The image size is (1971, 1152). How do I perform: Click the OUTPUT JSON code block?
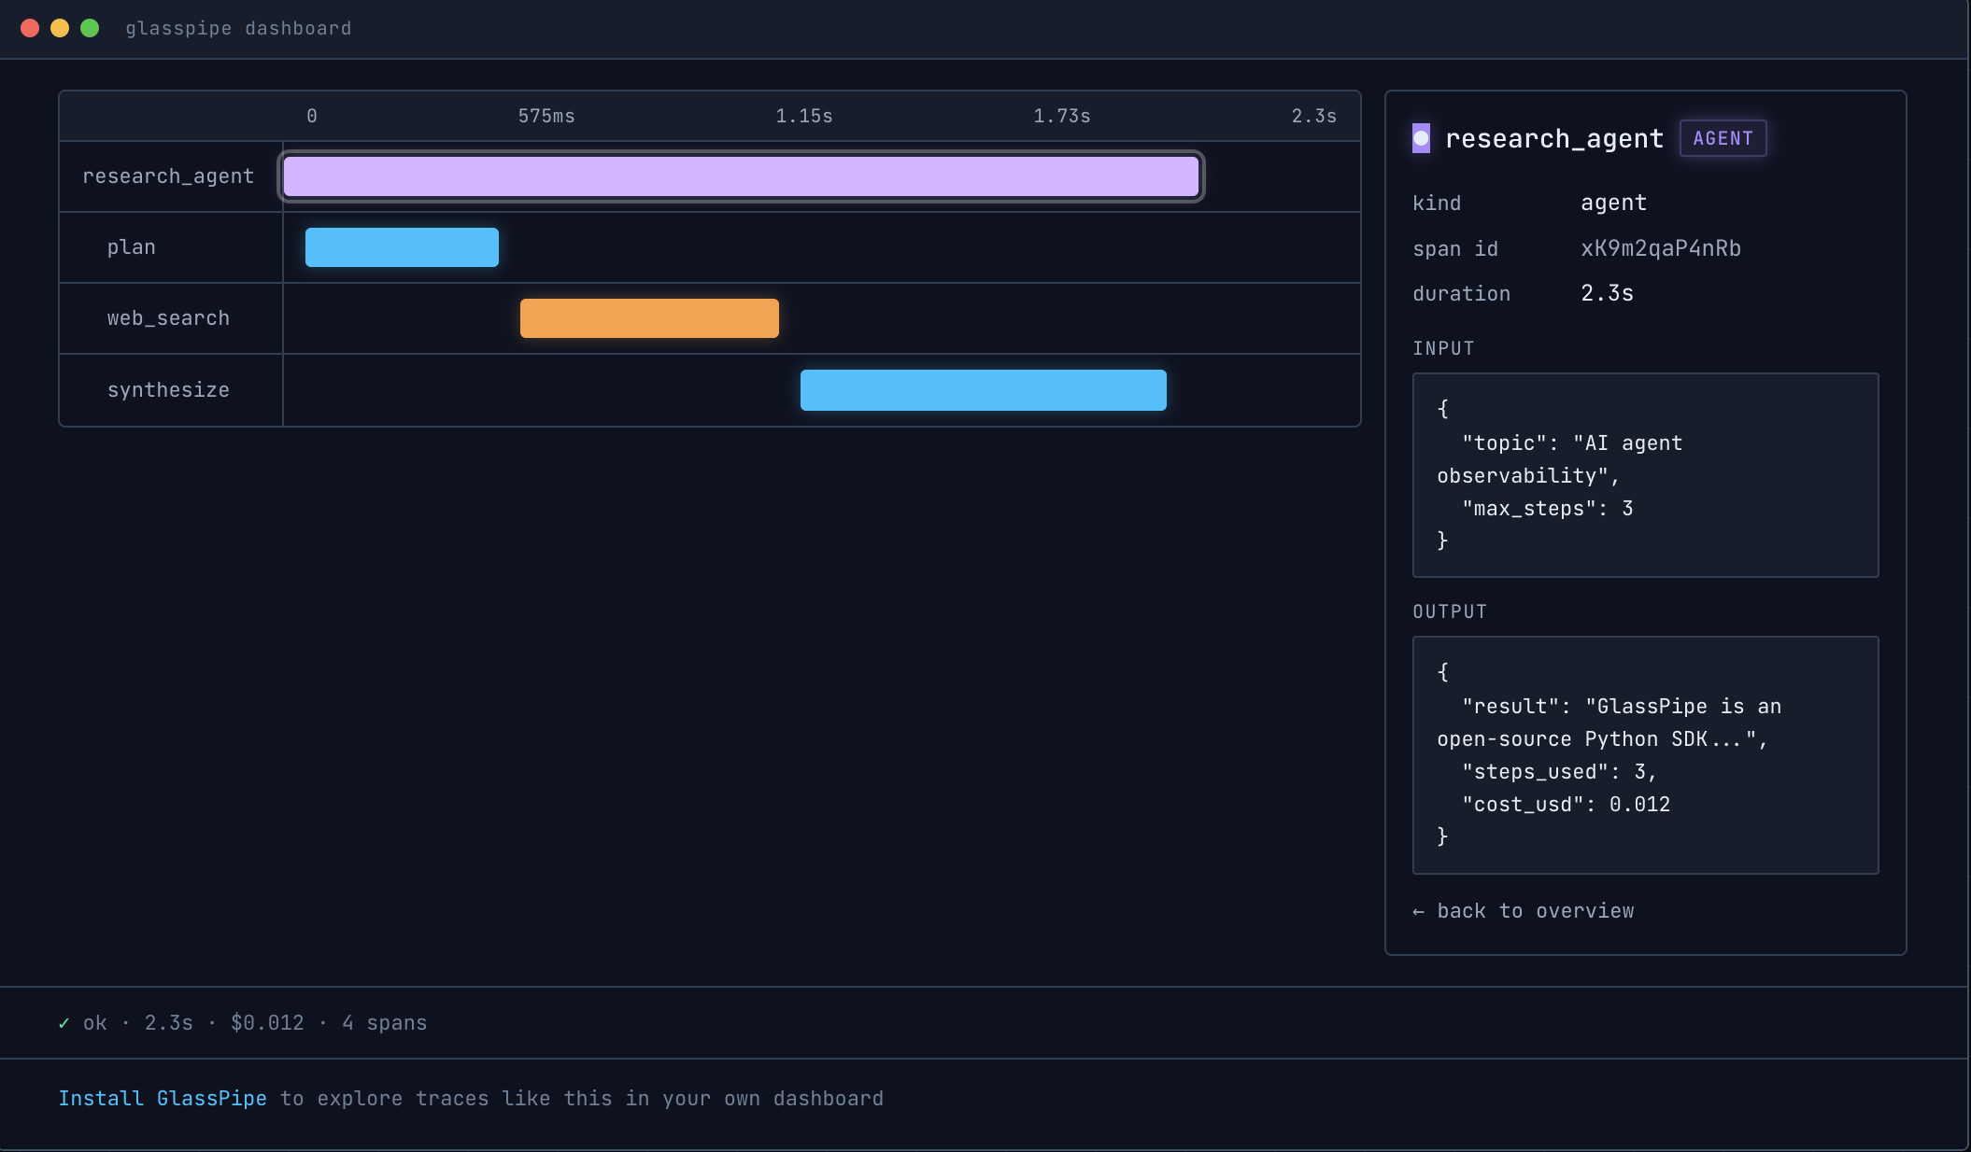[x=1645, y=755]
